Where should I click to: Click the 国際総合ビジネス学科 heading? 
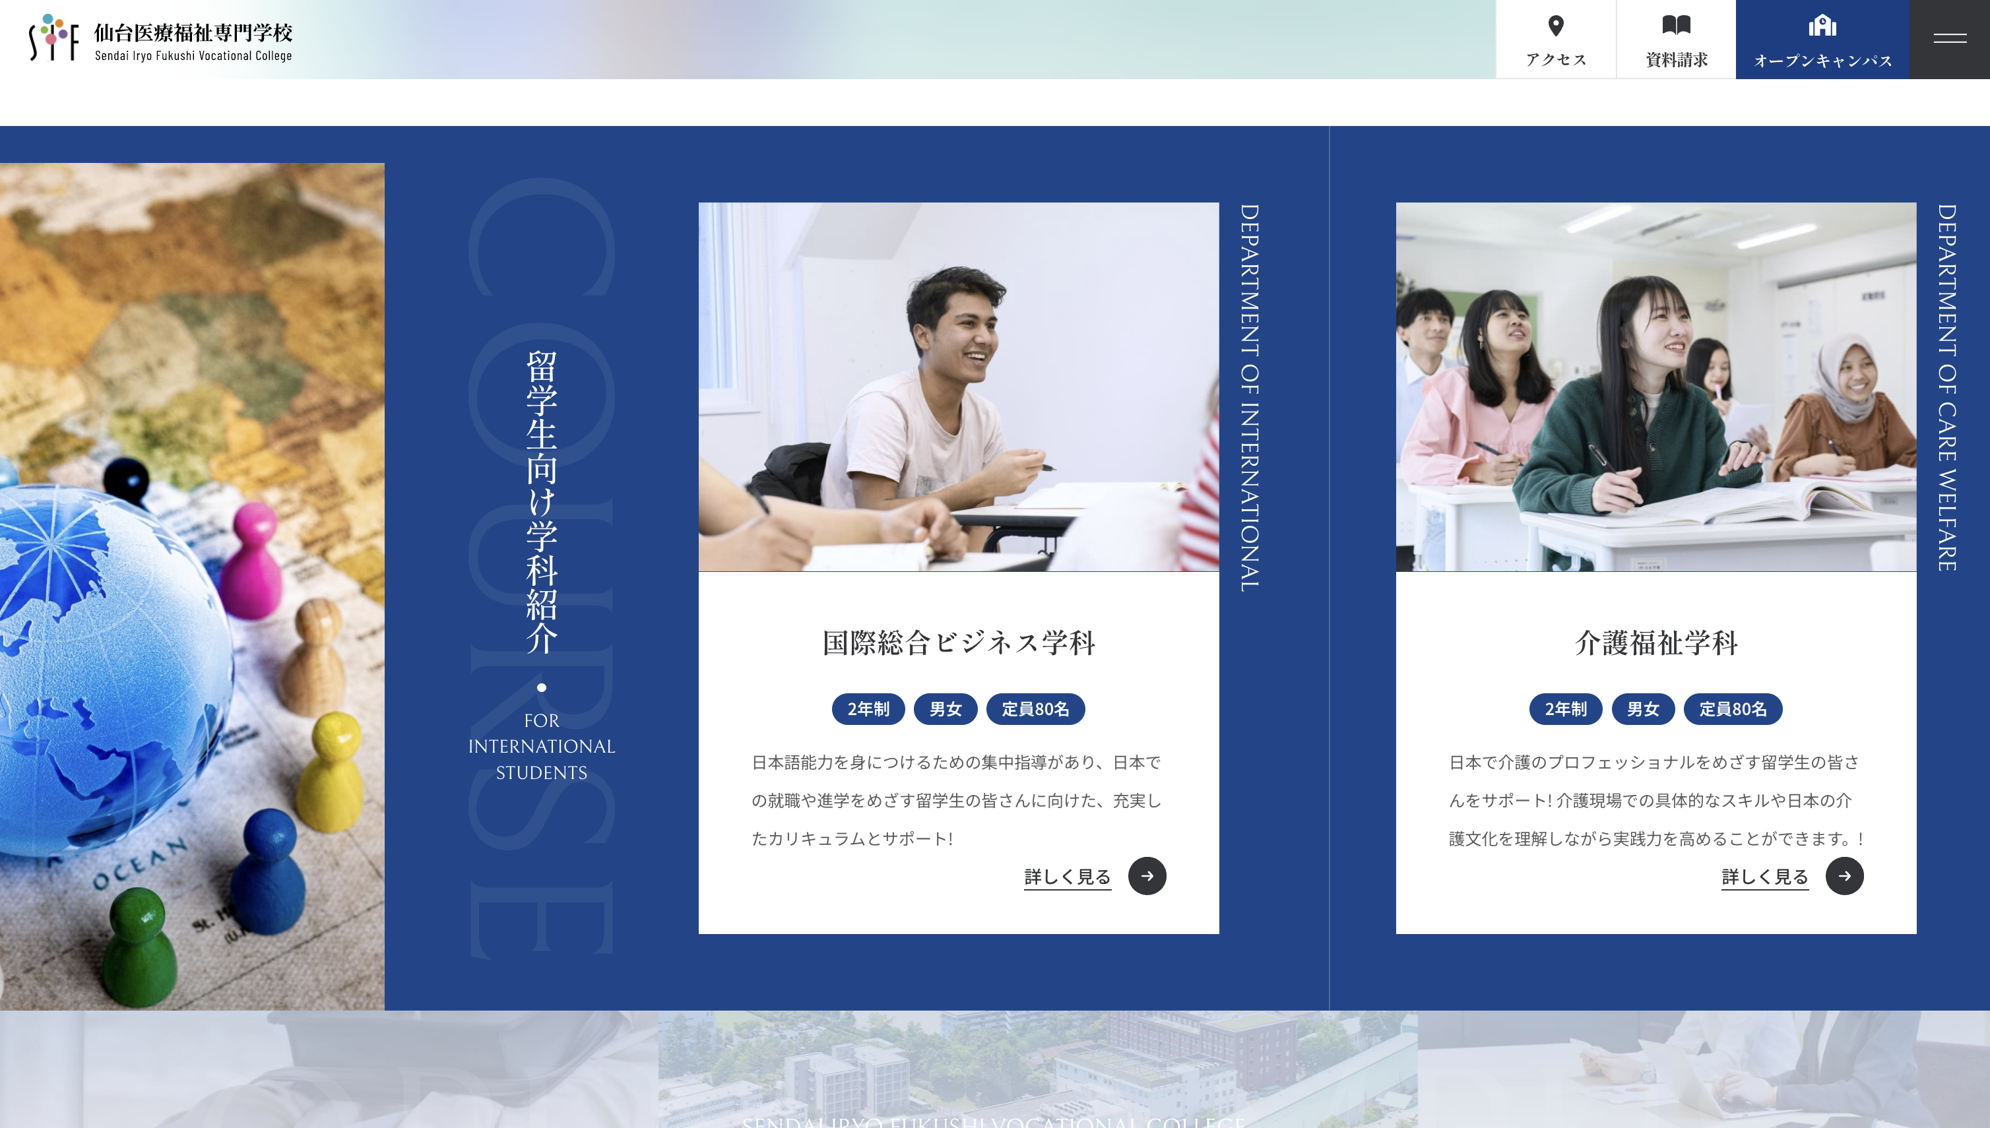[x=958, y=642]
